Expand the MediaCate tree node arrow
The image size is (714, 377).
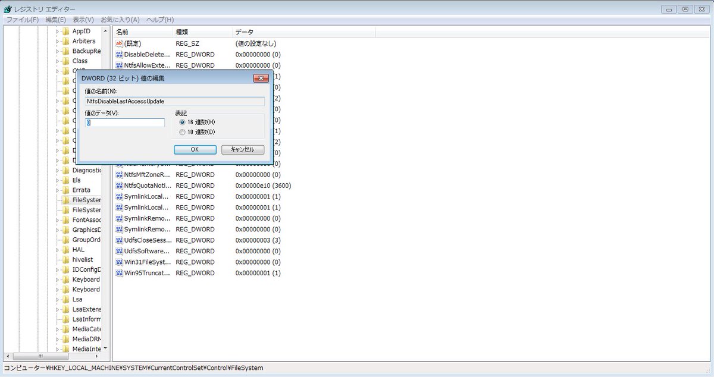tap(58, 329)
